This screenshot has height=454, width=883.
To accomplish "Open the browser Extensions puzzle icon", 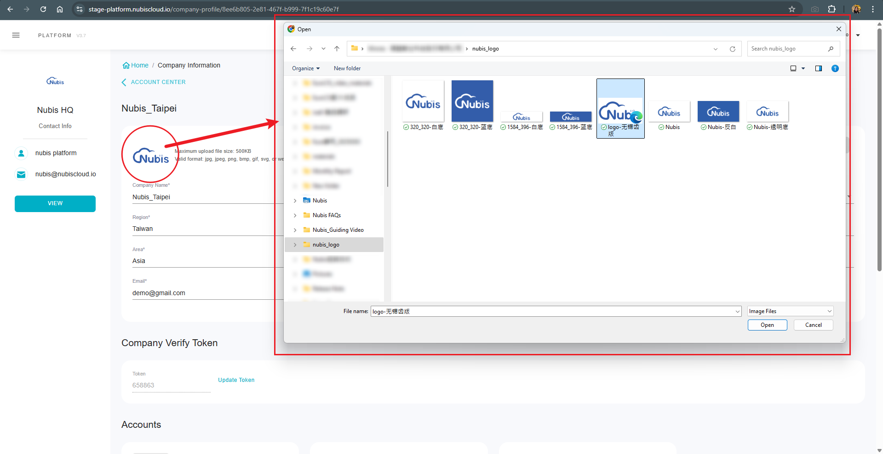I will 831,9.
